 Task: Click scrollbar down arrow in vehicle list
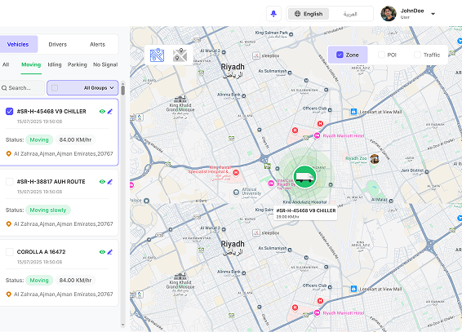tap(123, 325)
